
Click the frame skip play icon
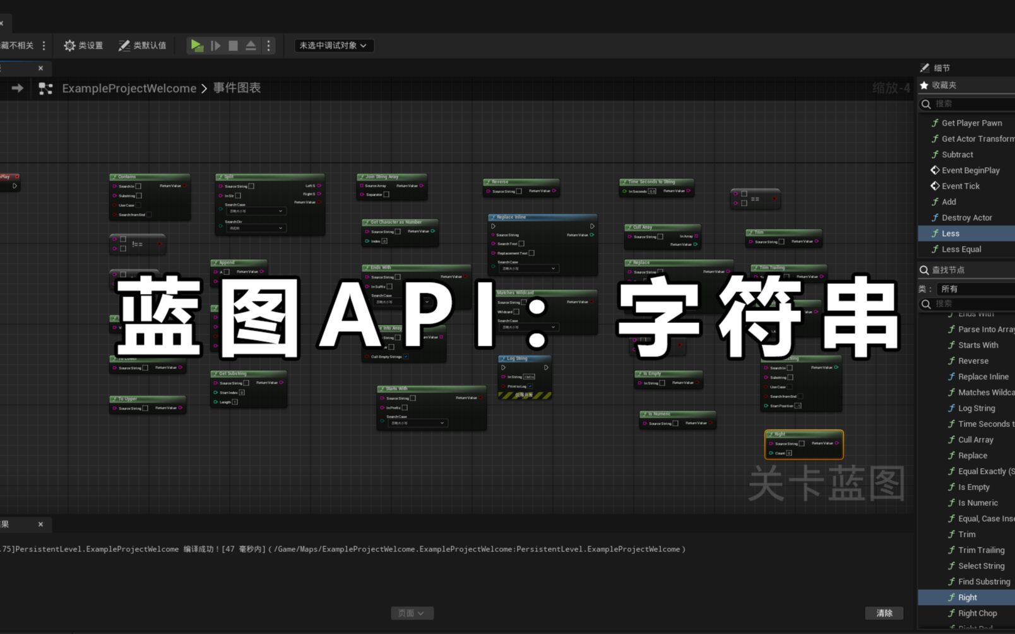tap(215, 45)
